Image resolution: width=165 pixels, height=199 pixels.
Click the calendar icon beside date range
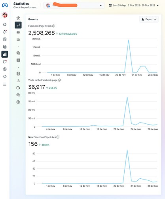[110, 6]
